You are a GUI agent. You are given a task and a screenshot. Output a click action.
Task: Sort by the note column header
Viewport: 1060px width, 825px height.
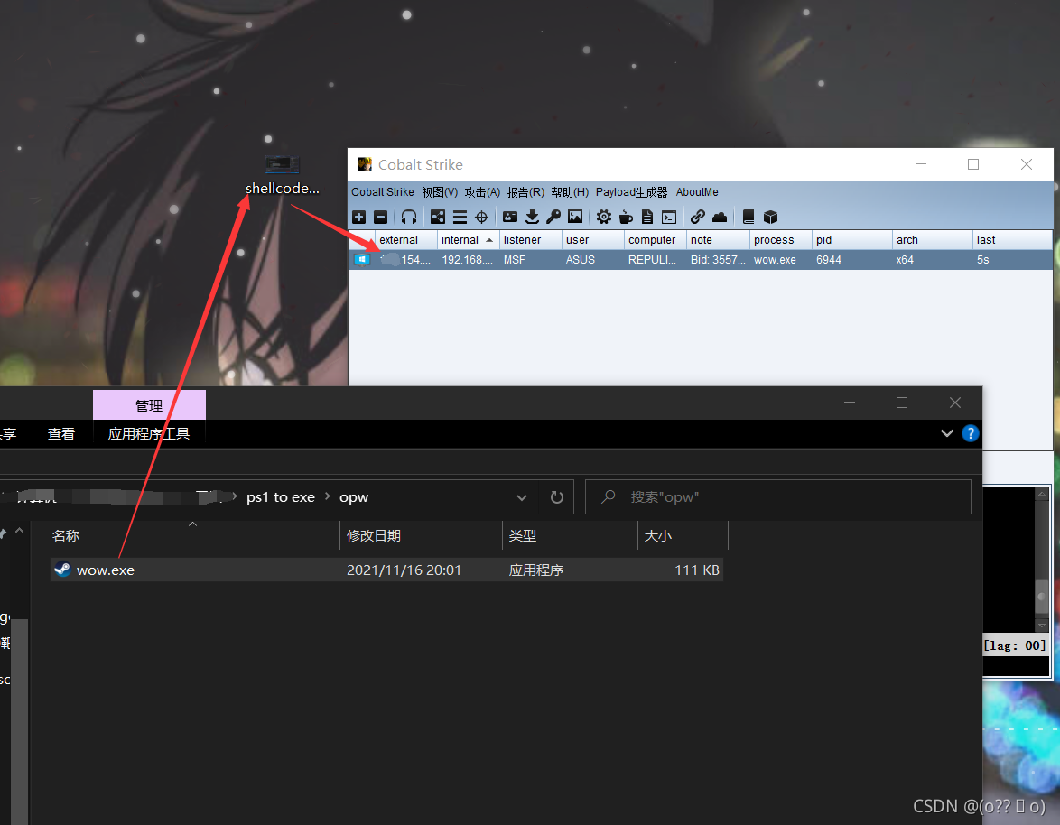pyautogui.click(x=718, y=240)
